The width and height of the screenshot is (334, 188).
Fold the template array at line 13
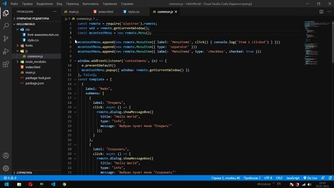coord(75,79)
